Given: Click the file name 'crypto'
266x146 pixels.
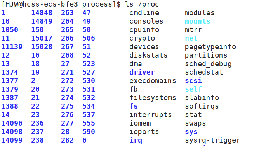Looking at the screenshot, I should [142, 39].
